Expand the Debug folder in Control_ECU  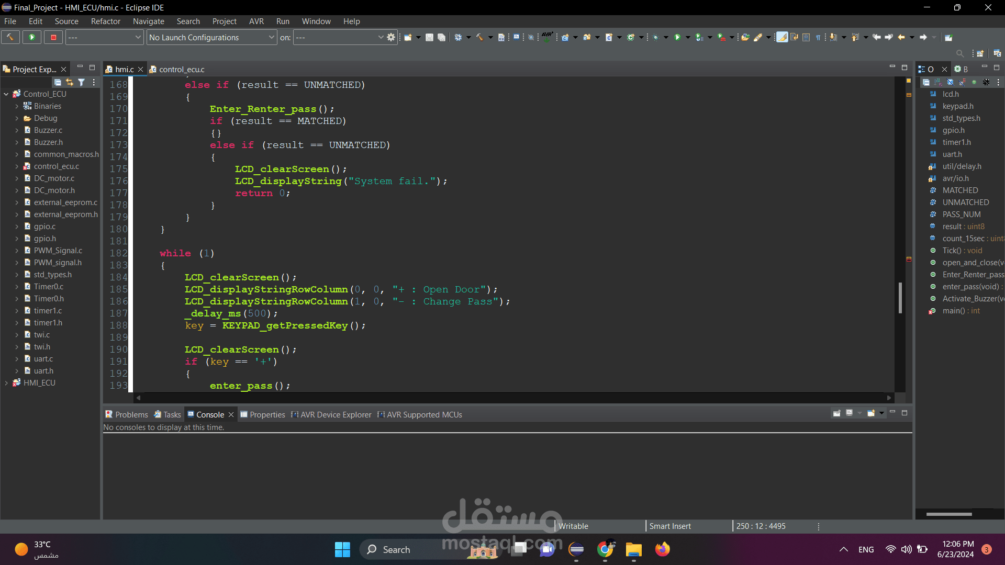pyautogui.click(x=17, y=118)
